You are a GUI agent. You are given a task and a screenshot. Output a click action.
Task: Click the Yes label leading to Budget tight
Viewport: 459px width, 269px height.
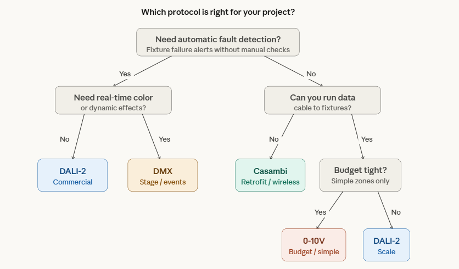click(367, 139)
